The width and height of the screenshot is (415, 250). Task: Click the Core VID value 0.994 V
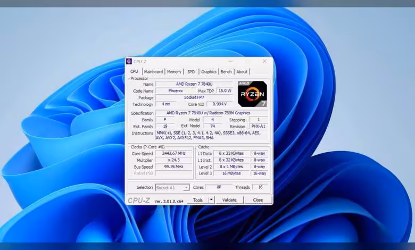(x=220, y=104)
